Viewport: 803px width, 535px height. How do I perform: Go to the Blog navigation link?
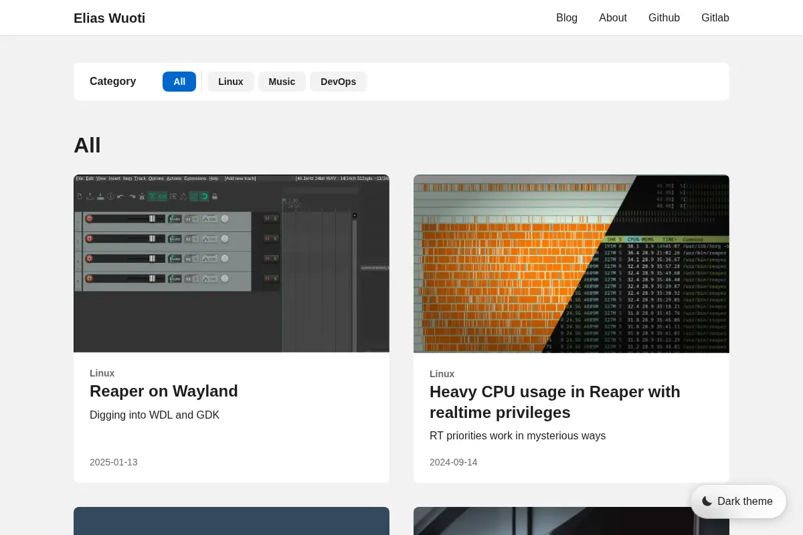pos(567,18)
